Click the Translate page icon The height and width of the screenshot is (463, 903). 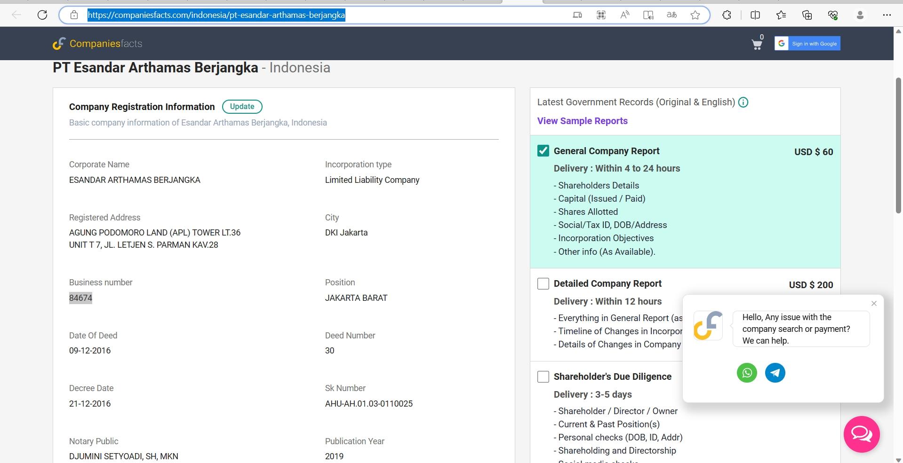click(672, 15)
